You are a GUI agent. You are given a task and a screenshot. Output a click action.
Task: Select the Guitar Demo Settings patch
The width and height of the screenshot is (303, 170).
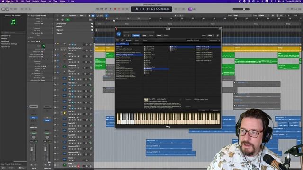[9, 44]
